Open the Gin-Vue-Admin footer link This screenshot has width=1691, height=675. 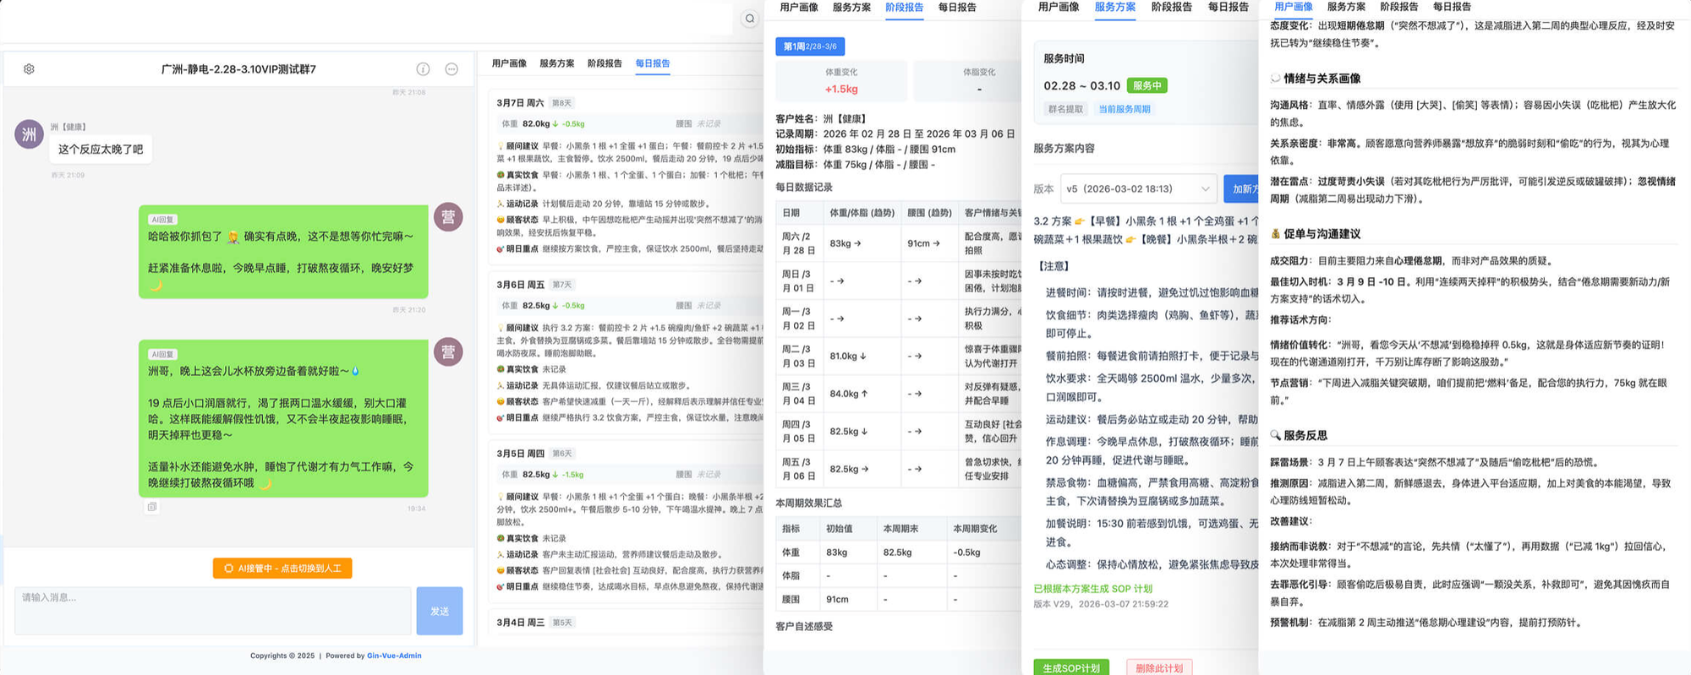pyautogui.click(x=394, y=656)
